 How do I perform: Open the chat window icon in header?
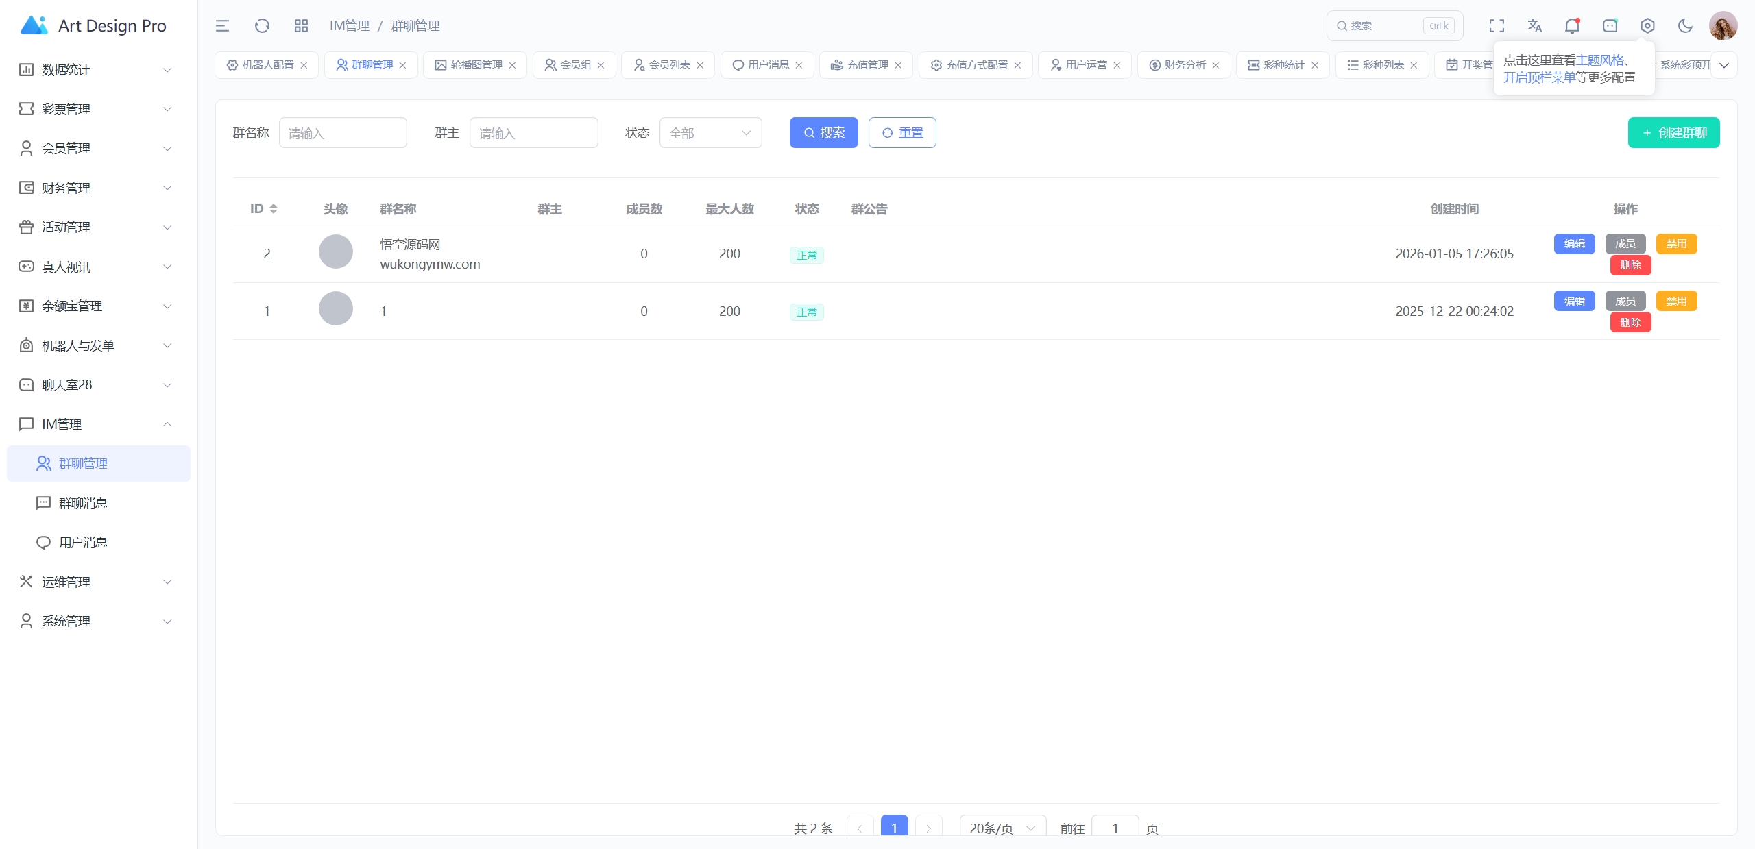click(x=1610, y=26)
